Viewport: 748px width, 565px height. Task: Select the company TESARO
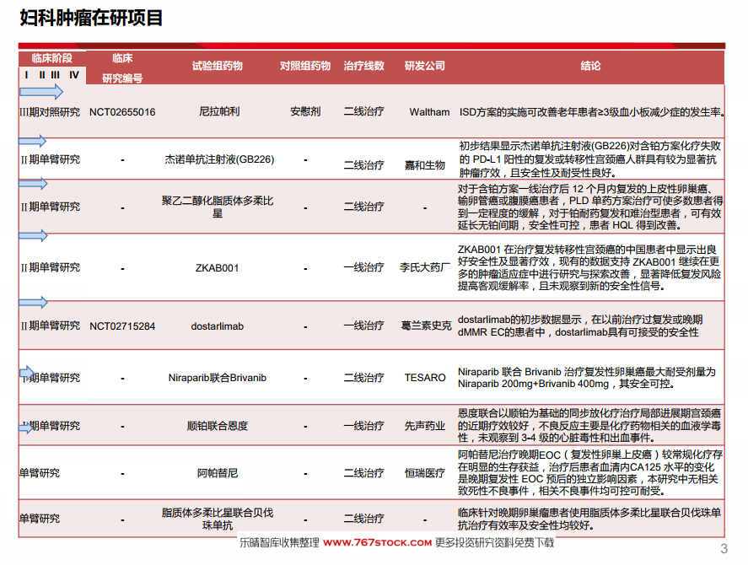(x=425, y=378)
